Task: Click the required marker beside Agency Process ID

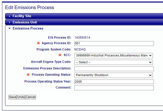Action: click(x=38, y=43)
